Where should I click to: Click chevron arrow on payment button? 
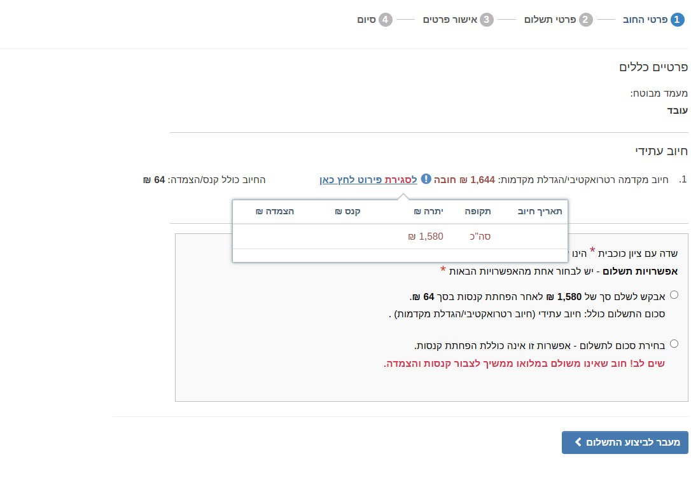(x=578, y=442)
